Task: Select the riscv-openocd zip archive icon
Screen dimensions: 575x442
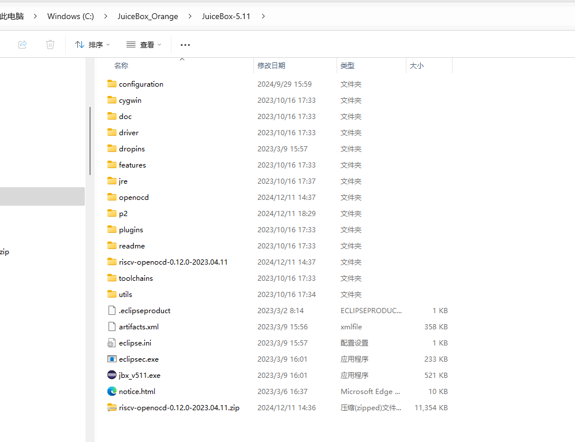Action: (112, 407)
